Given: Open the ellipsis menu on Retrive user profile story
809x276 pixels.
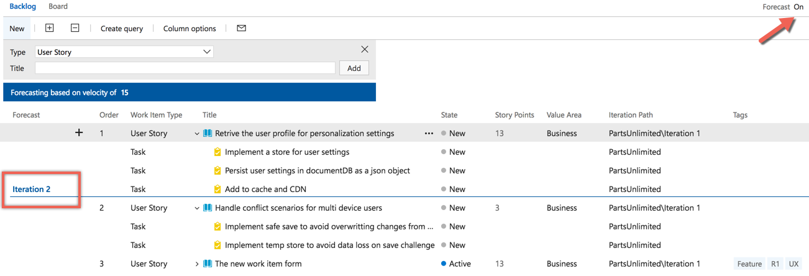Looking at the screenshot, I should click(429, 133).
